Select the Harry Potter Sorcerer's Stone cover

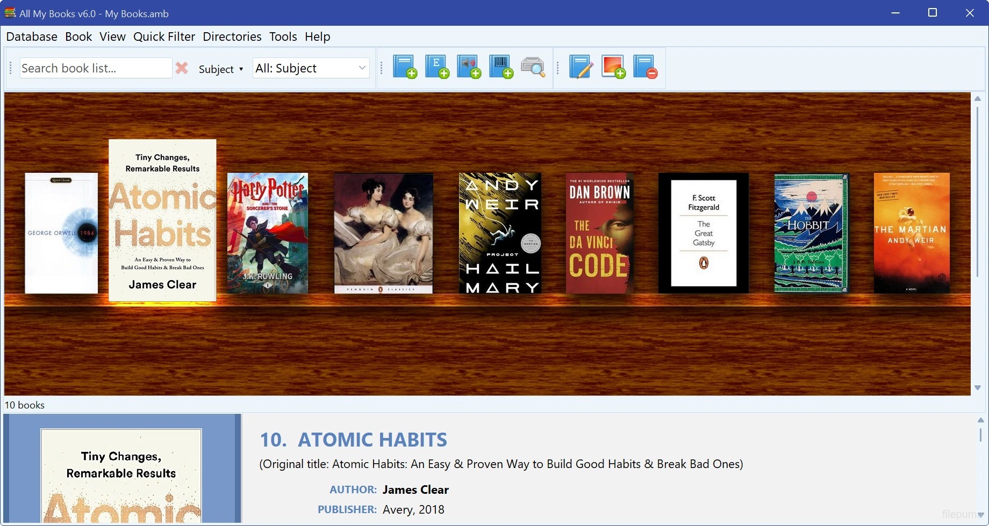click(x=268, y=233)
